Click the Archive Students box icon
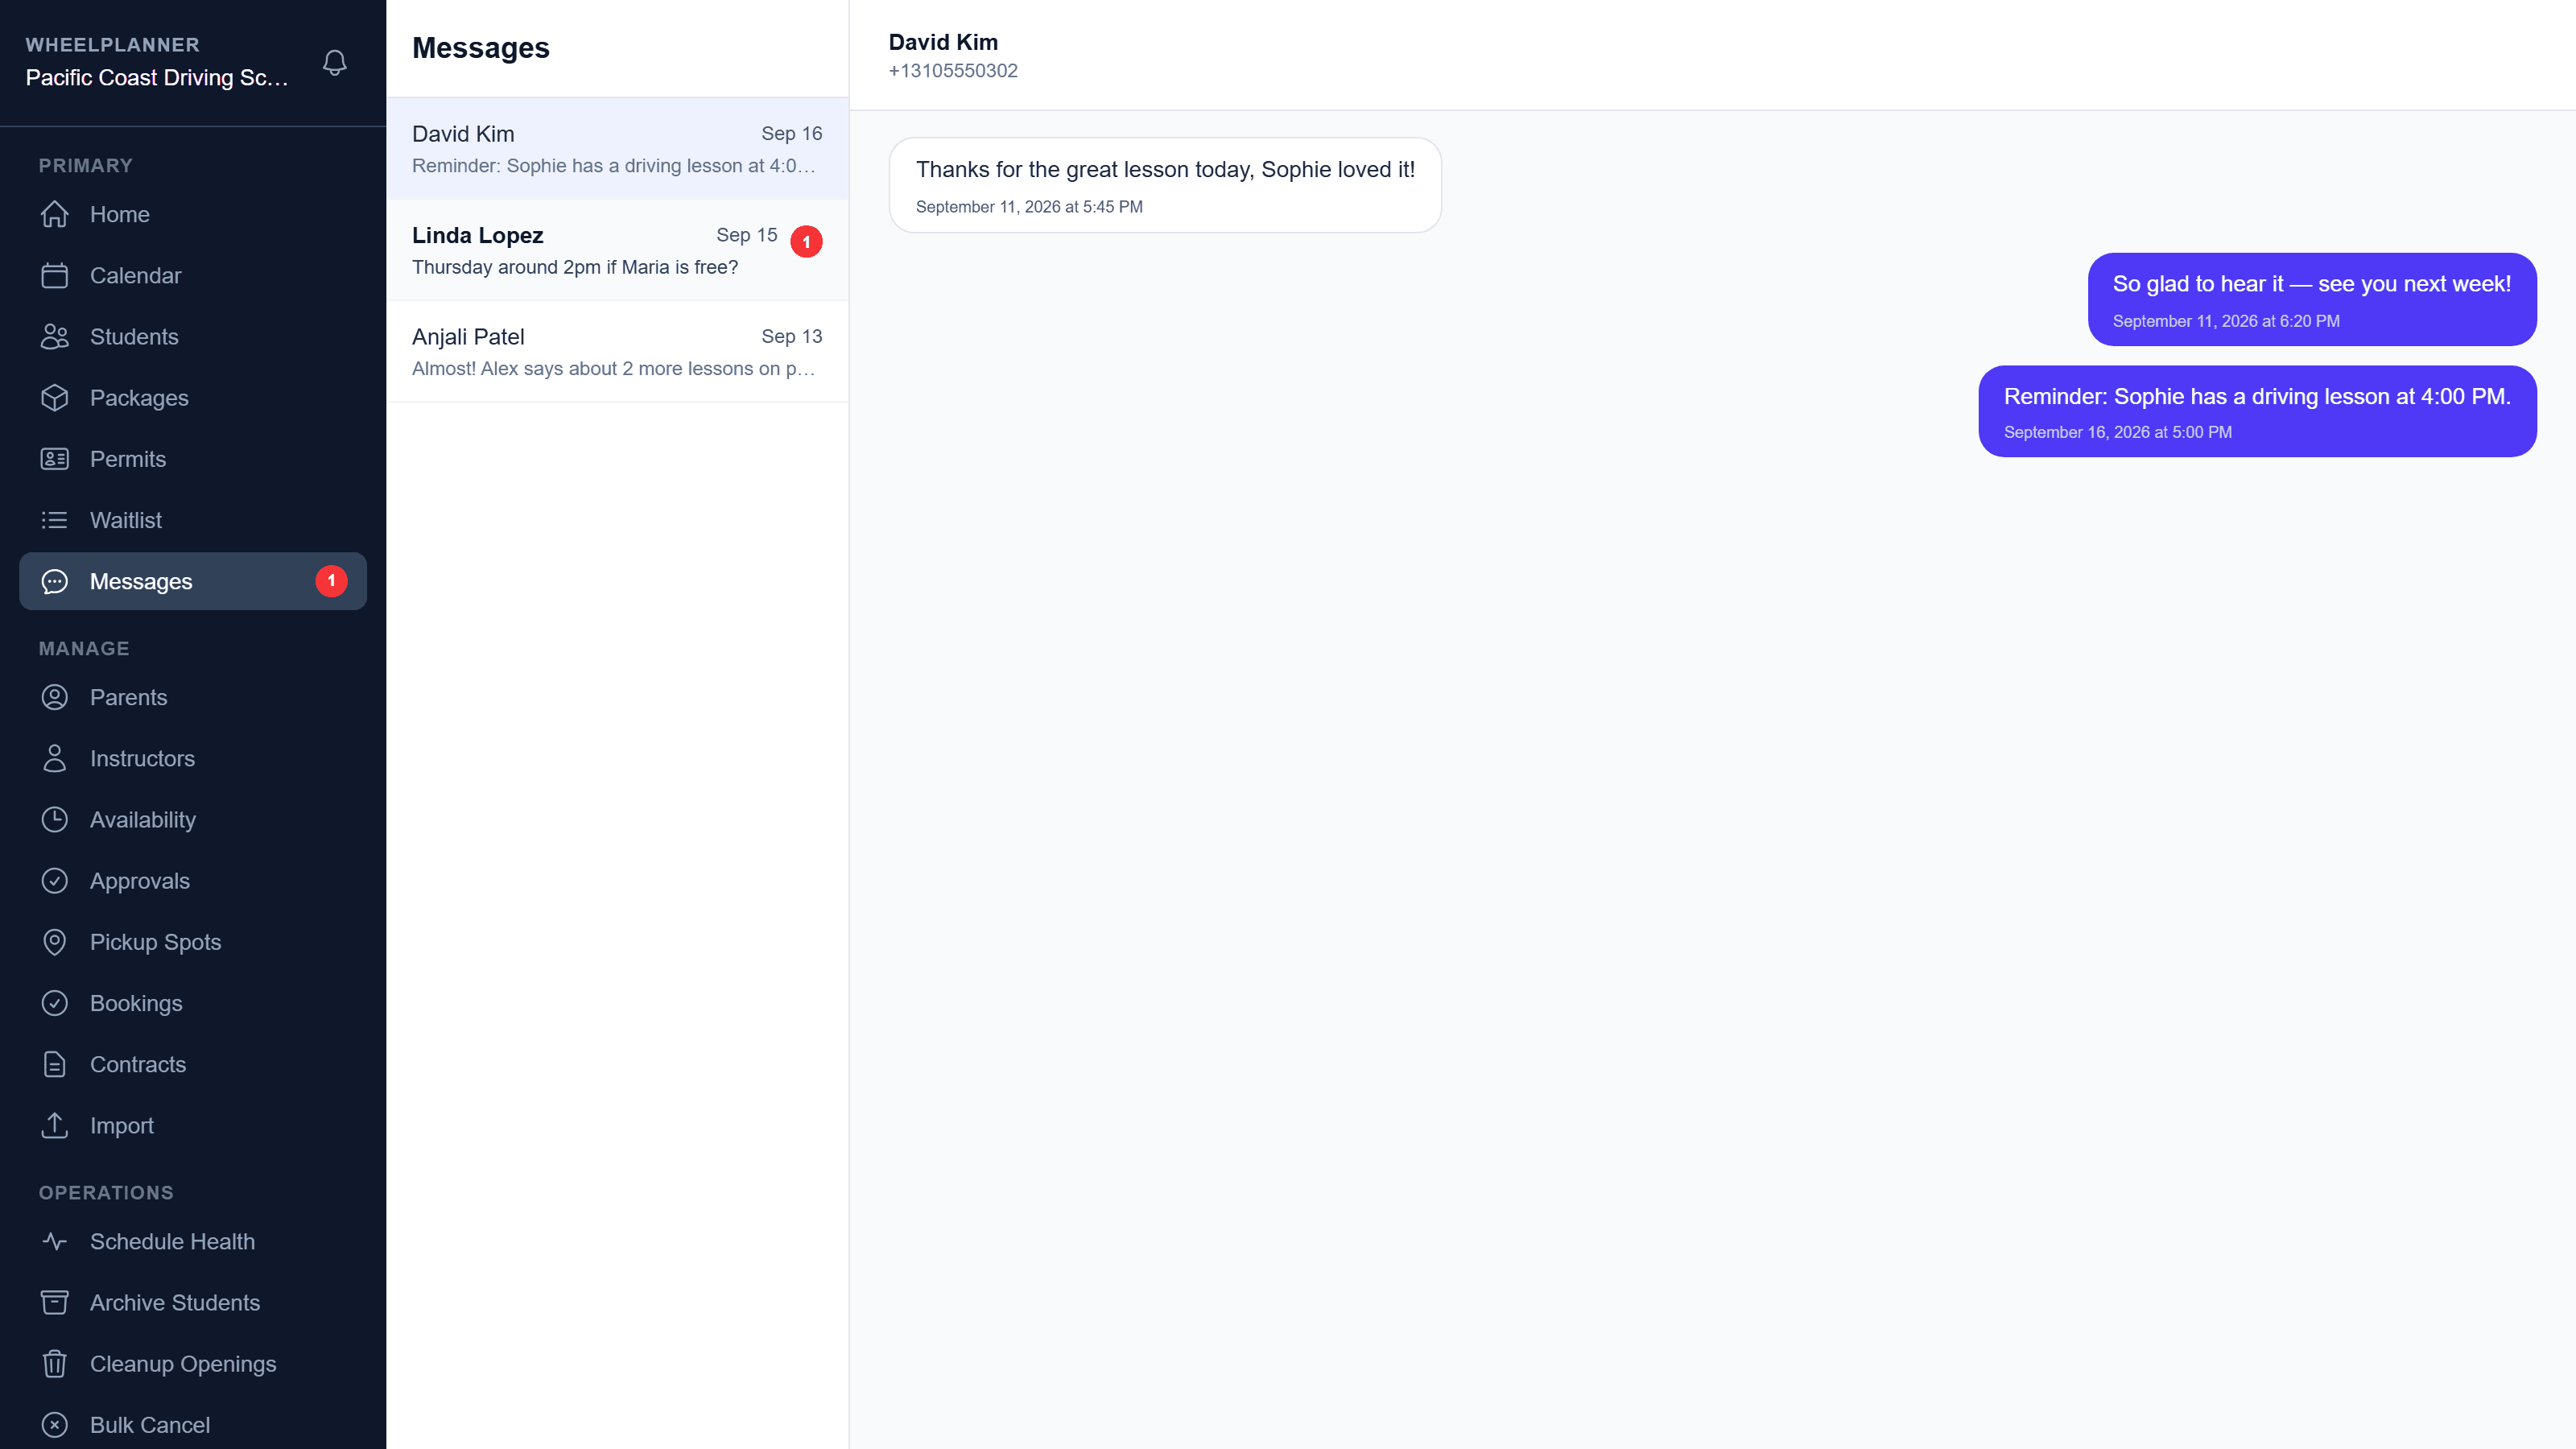Screen dimensions: 2576x1449 (54, 1302)
